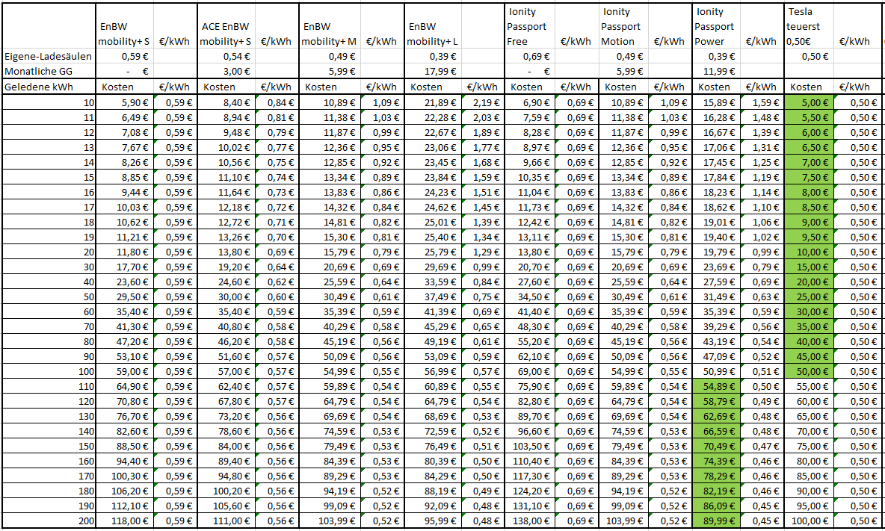Select the 'EnBW mobility+ S' column header
Image resolution: width=885 pixels, height=531 pixels.
(124, 26)
